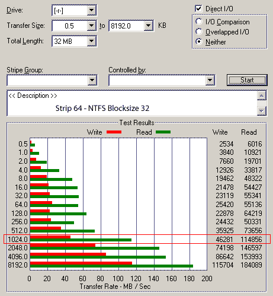Screen dimensions: 273x296
Task: Choose the Neither radio button
Action: coord(199,42)
